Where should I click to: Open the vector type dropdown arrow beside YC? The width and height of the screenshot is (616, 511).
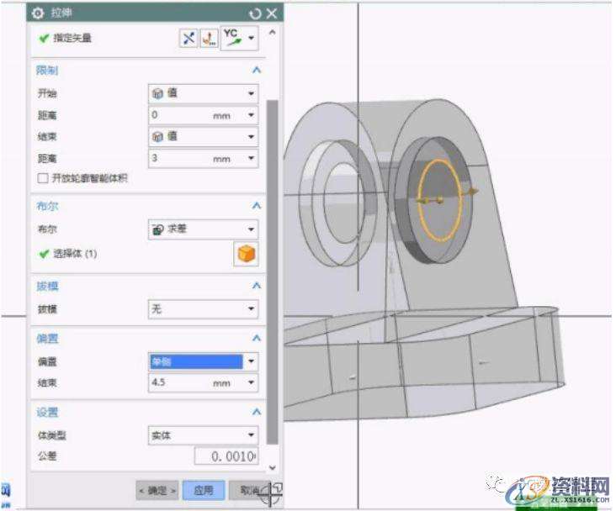(x=251, y=39)
